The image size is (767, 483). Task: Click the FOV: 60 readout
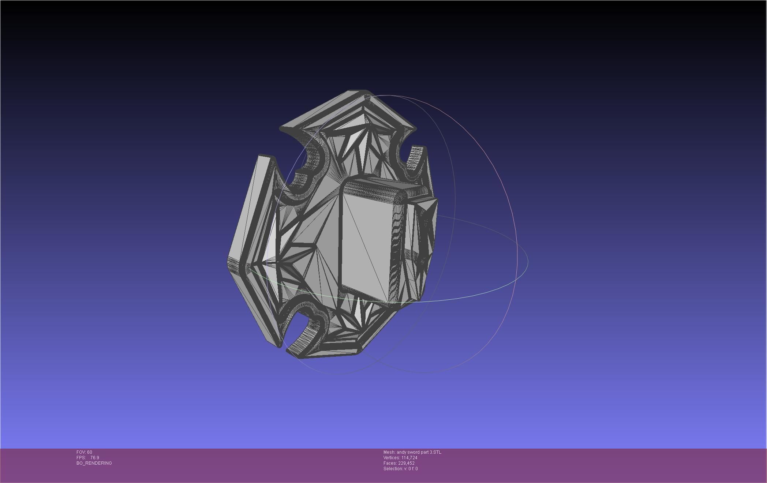pos(84,452)
